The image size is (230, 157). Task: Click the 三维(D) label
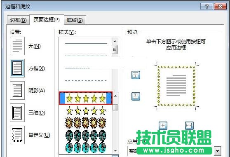coord(37,113)
